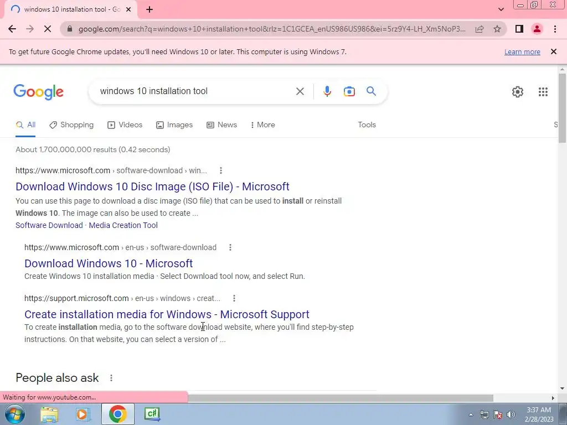The height and width of the screenshot is (425, 567).
Task: Open options for support.microsoft.com result
Action: (234, 298)
